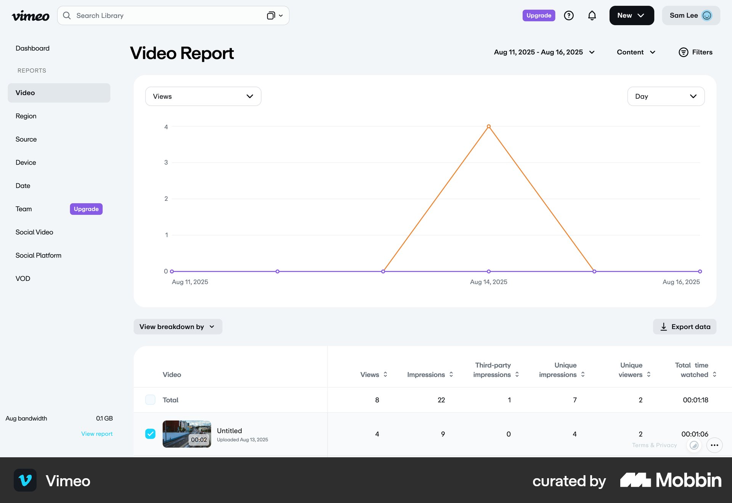The width and height of the screenshot is (732, 503).
Task: Expand View breakdown by dropdown
Action: tap(178, 327)
